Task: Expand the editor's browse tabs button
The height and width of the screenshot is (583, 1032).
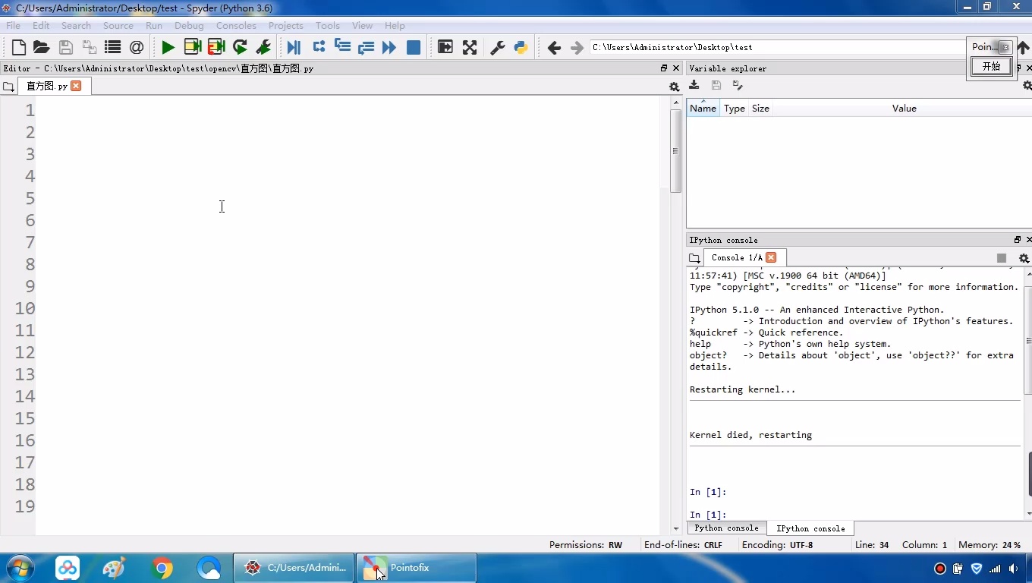Action: (x=8, y=87)
